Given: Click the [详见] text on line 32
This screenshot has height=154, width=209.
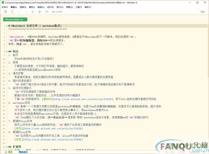Looking at the screenshot, I should [18, 140].
